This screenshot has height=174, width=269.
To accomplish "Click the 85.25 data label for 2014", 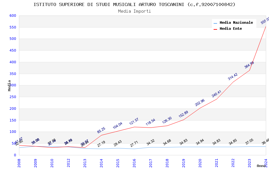I will point(101,130).
